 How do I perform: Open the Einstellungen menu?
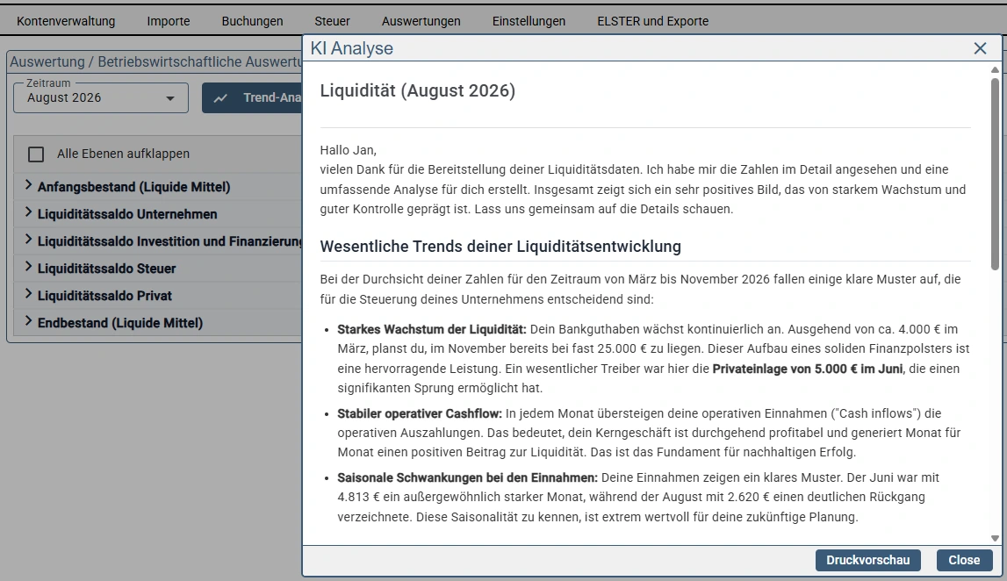(x=529, y=21)
